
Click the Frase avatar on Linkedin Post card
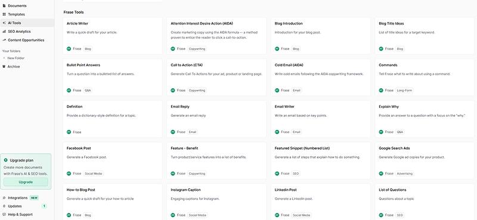[277, 215]
